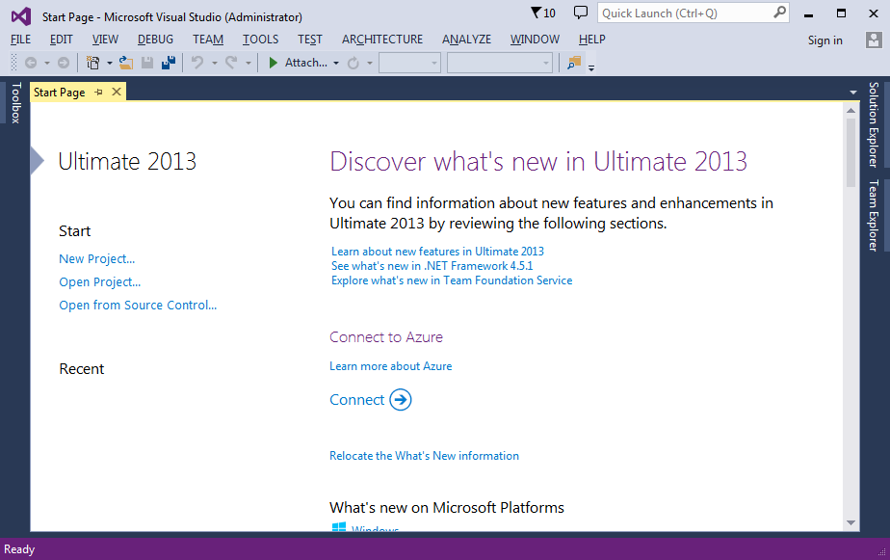This screenshot has height=560, width=890.
Task: Open the wider empty toolbar combo box
Action: pyautogui.click(x=500, y=63)
